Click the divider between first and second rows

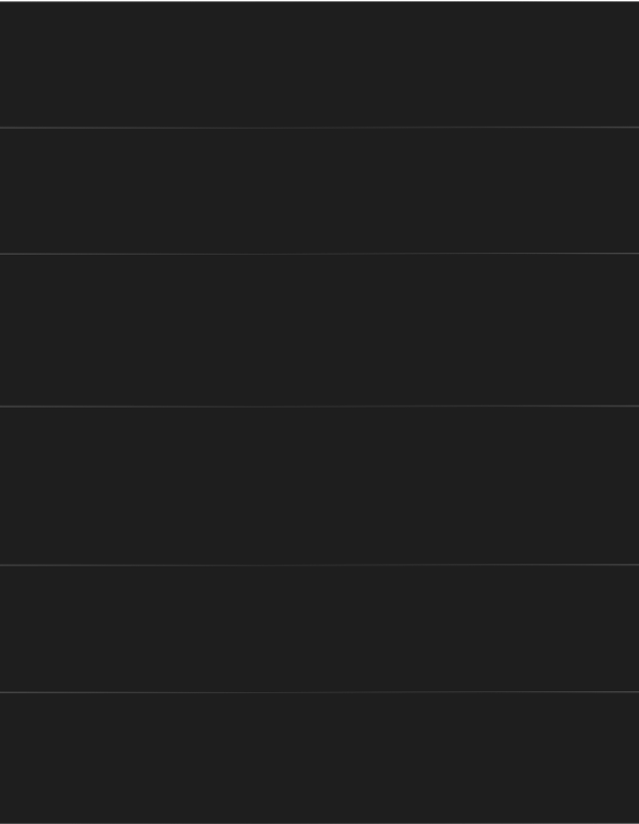319,127
